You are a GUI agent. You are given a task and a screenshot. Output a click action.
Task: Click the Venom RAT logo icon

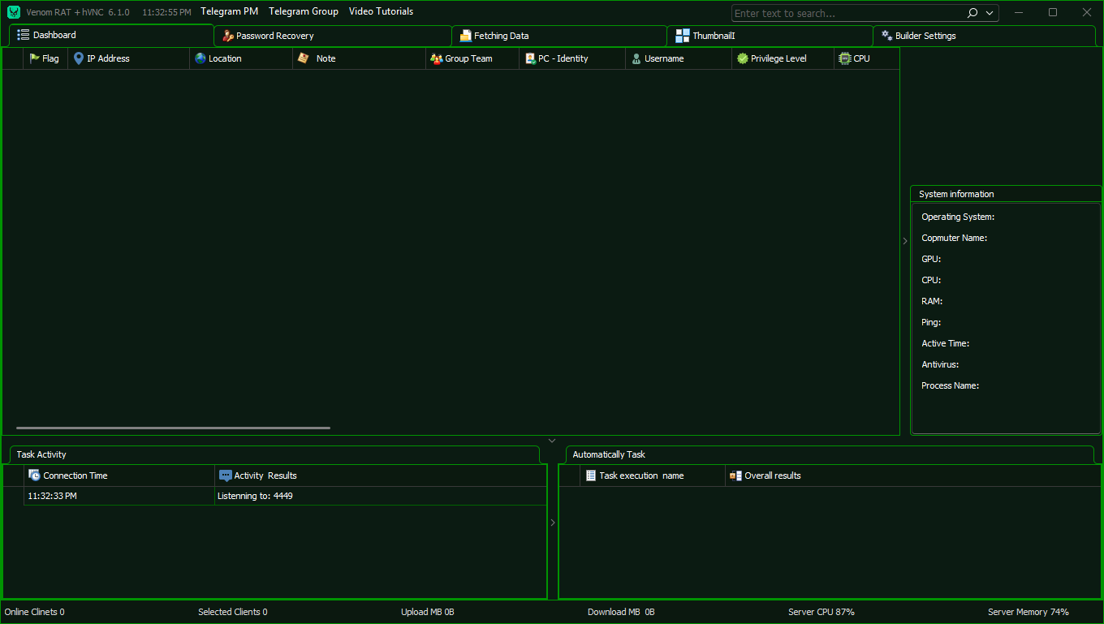click(14, 12)
